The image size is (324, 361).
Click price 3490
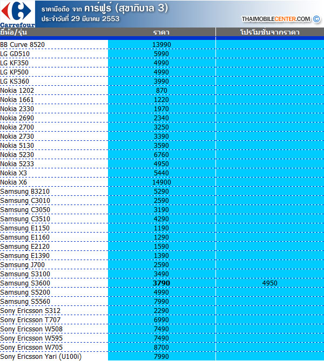click(161, 274)
